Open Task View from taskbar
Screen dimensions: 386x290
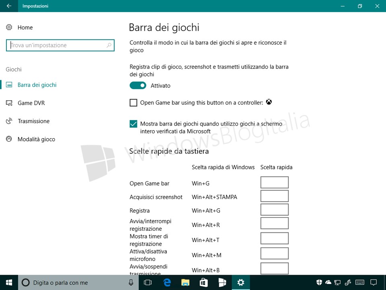point(148,283)
